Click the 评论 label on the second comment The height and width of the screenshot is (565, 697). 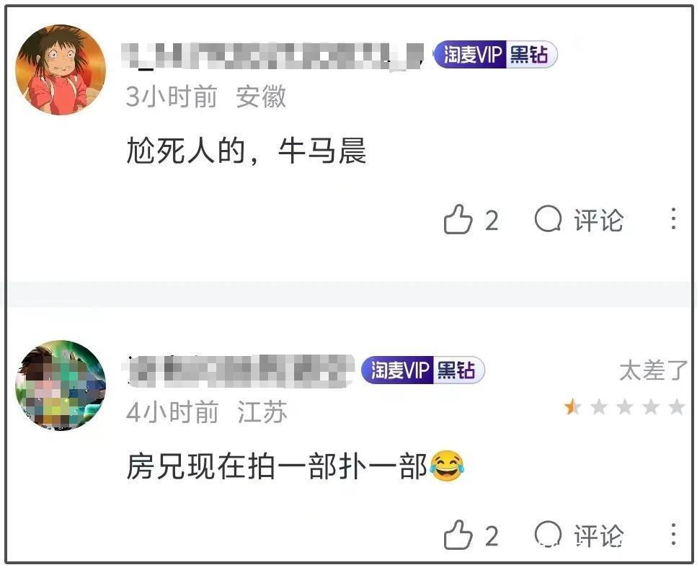tap(599, 535)
